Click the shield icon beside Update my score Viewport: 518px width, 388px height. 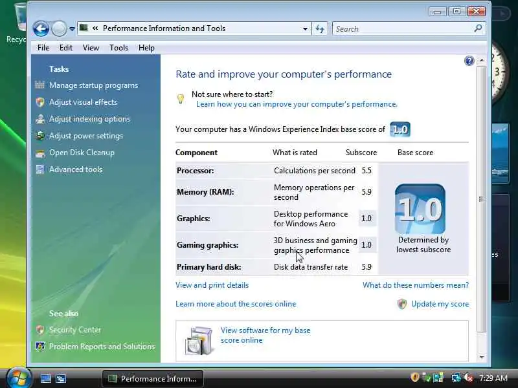pyautogui.click(x=402, y=304)
